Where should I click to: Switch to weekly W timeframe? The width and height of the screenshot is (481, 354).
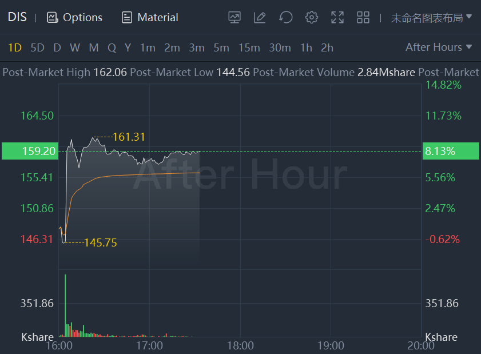(75, 48)
